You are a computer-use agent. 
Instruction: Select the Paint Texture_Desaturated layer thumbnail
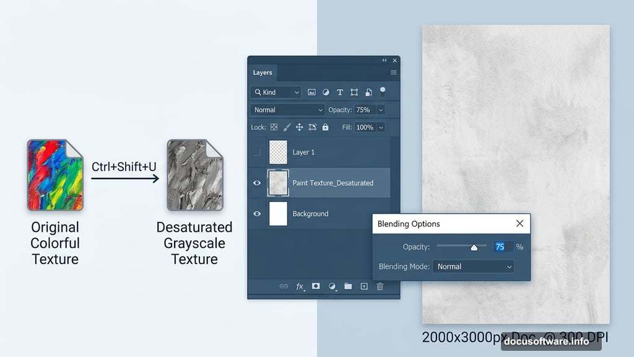tap(277, 183)
